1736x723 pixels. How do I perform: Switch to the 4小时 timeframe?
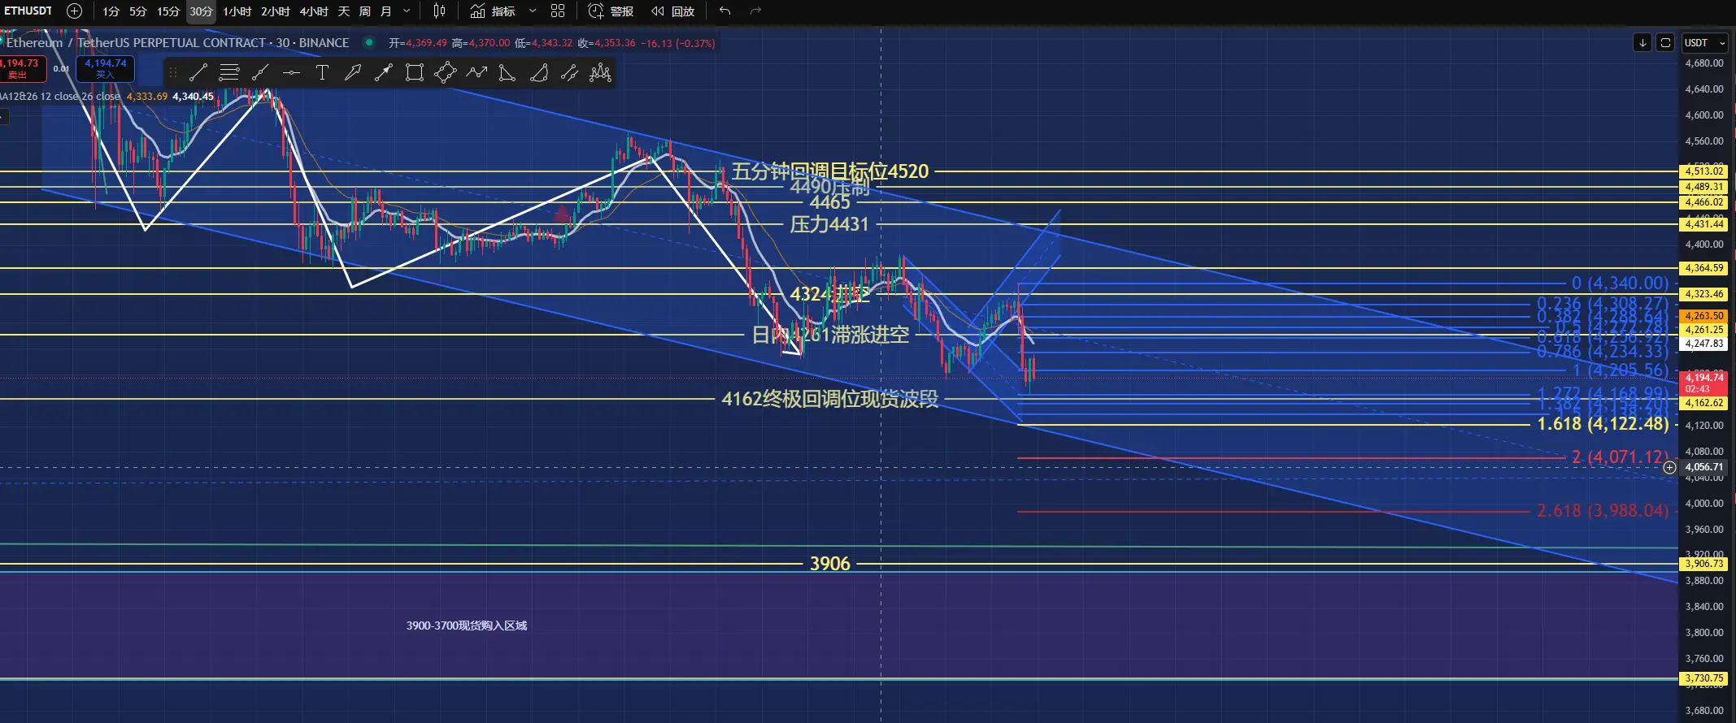pos(314,11)
